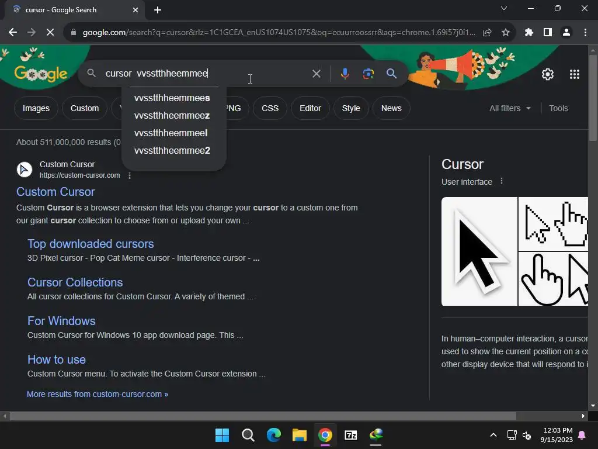Open the Chrome three-dot menu
Screen dimensions: 598x449
coord(585,33)
